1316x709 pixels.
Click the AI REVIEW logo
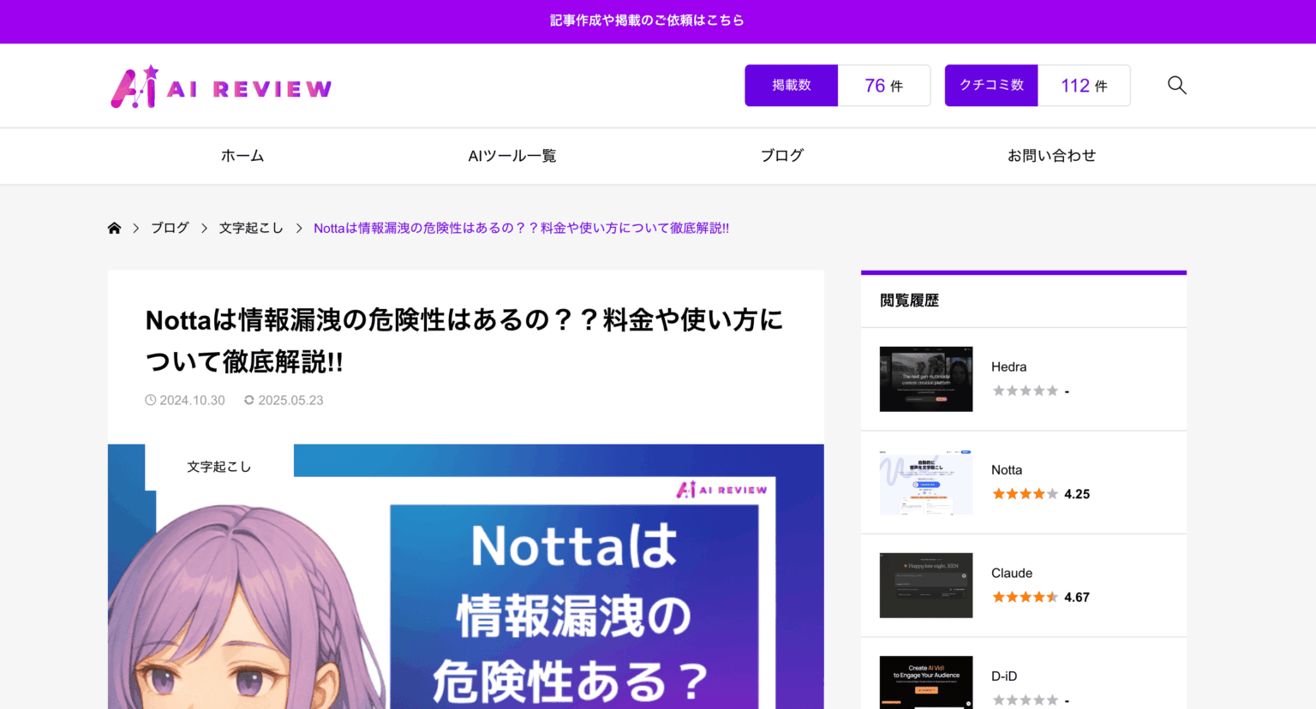click(x=220, y=85)
